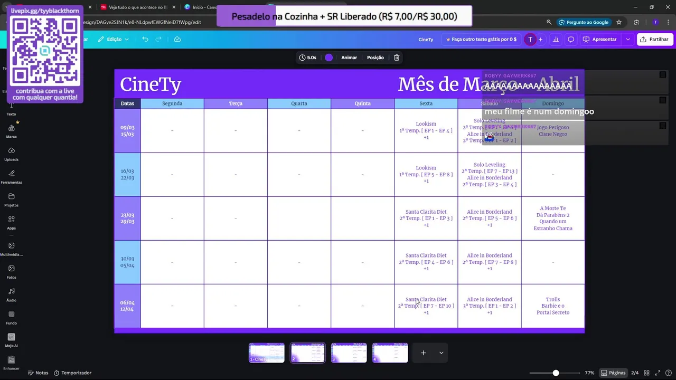
Task: Redo the last edit
Action: pyautogui.click(x=158, y=39)
